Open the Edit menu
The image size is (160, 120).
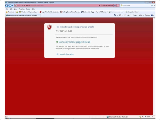pyautogui.click(x=11, y=9)
